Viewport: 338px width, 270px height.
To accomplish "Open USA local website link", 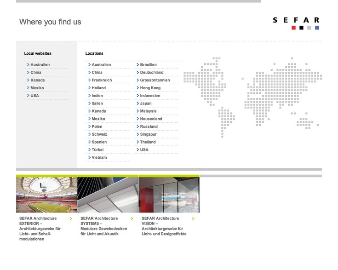I will coord(34,96).
